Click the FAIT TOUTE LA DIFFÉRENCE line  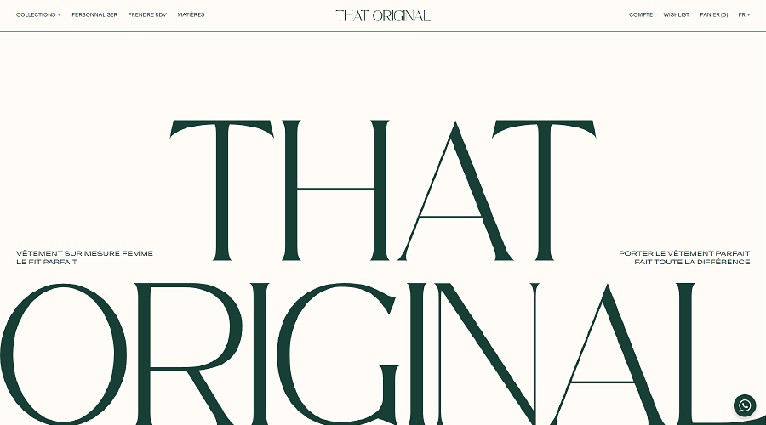pos(692,262)
